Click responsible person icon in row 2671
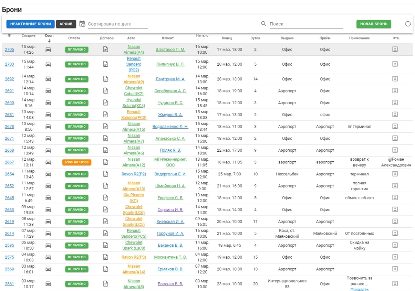Screen dimensions: 415x291 (x=395, y=138)
